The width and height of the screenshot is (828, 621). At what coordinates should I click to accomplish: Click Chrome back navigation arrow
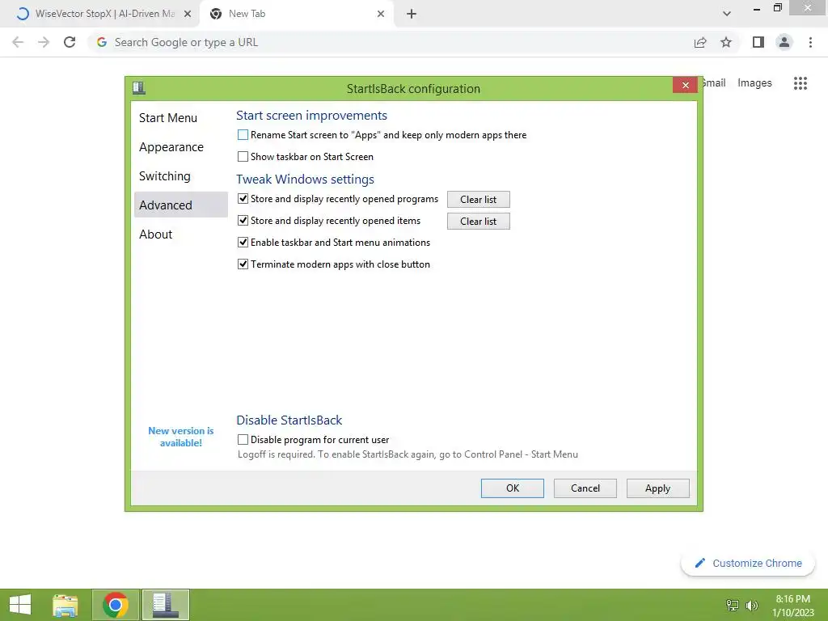[18, 42]
